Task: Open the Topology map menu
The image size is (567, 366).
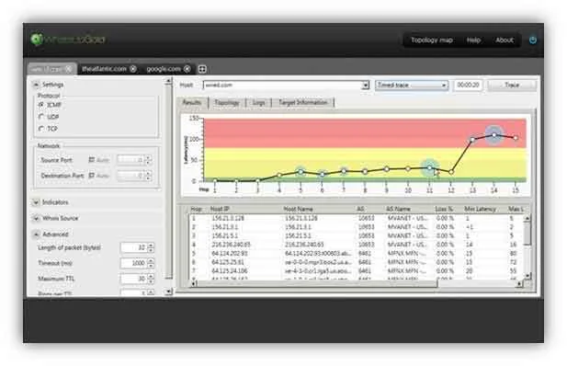Action: pyautogui.click(x=432, y=40)
